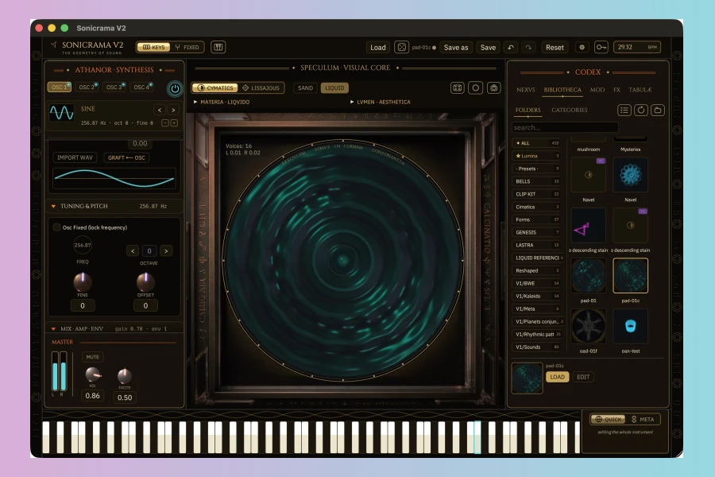Increase octave with right stepper arrow
Viewport: 715px width, 477px height.
[166, 250]
